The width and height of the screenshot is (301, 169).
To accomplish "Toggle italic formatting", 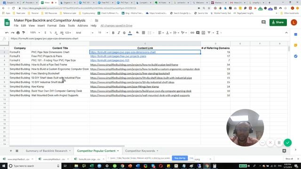I will point(119,33).
